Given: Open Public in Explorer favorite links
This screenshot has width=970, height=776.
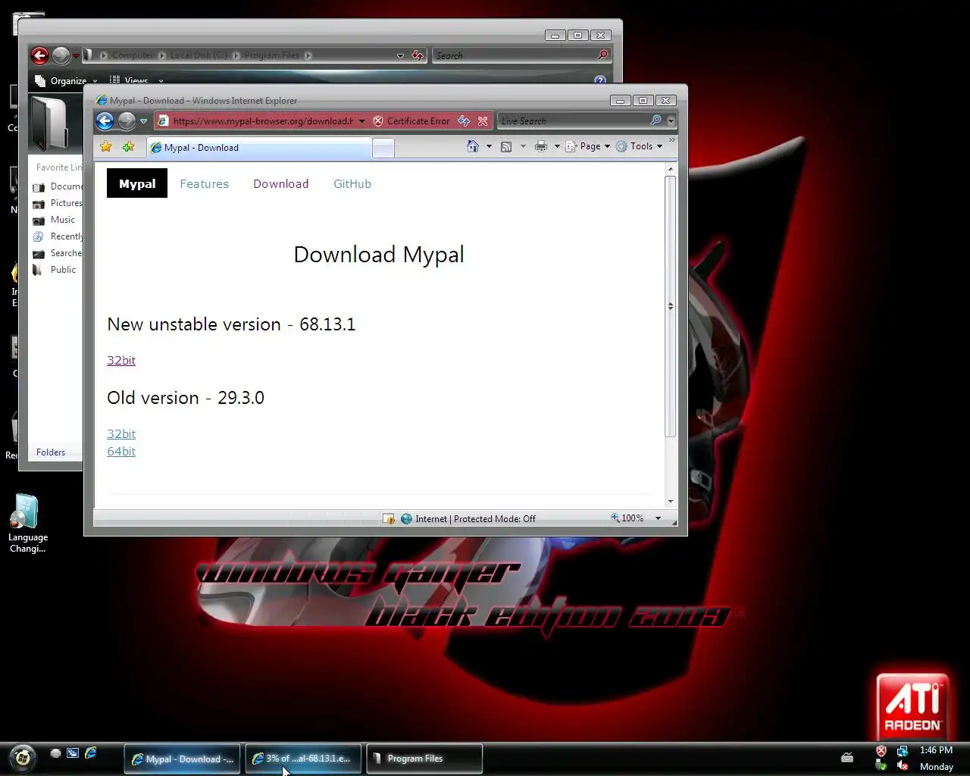Looking at the screenshot, I should (x=55, y=270).
